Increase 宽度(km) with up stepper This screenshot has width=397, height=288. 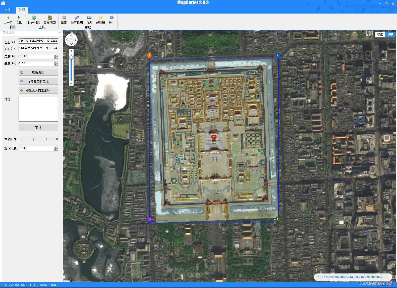tap(56, 55)
